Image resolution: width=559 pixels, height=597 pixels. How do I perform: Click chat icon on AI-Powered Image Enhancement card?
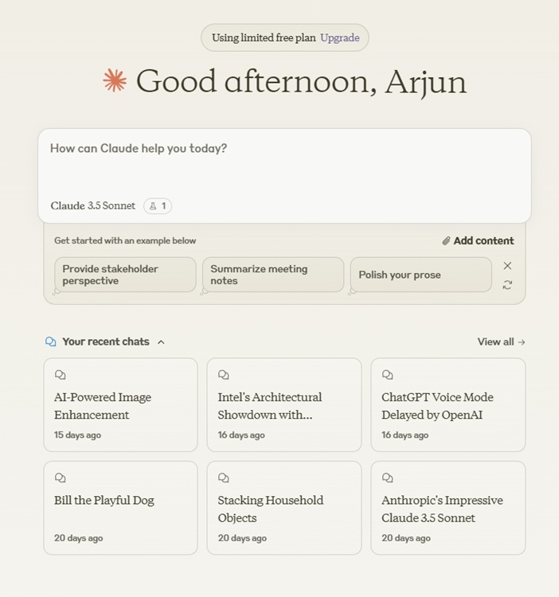[61, 375]
